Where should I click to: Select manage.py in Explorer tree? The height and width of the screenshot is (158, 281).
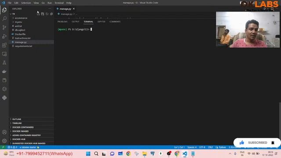coord(21,42)
